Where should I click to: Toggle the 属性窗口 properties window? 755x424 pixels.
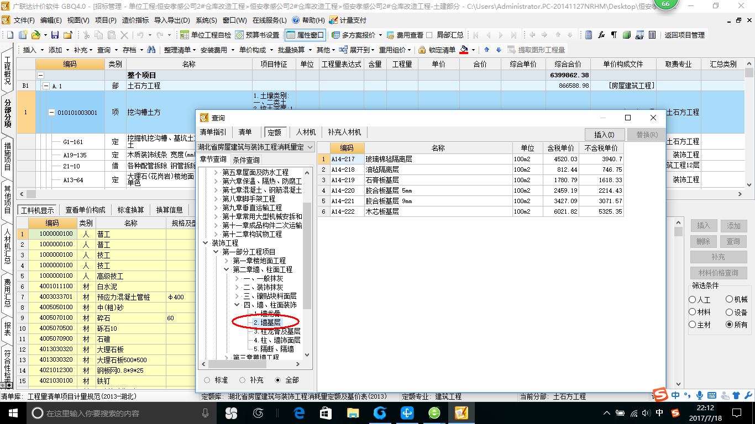coord(305,35)
